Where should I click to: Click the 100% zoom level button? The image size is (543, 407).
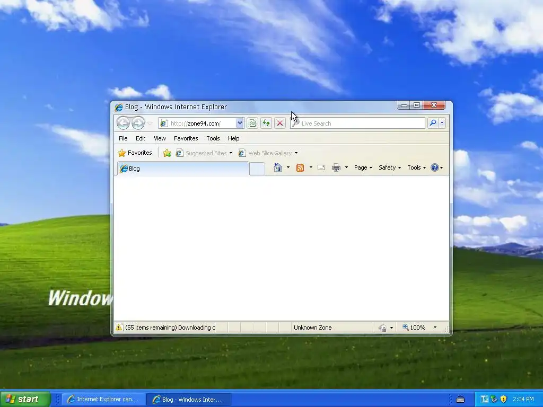(418, 328)
